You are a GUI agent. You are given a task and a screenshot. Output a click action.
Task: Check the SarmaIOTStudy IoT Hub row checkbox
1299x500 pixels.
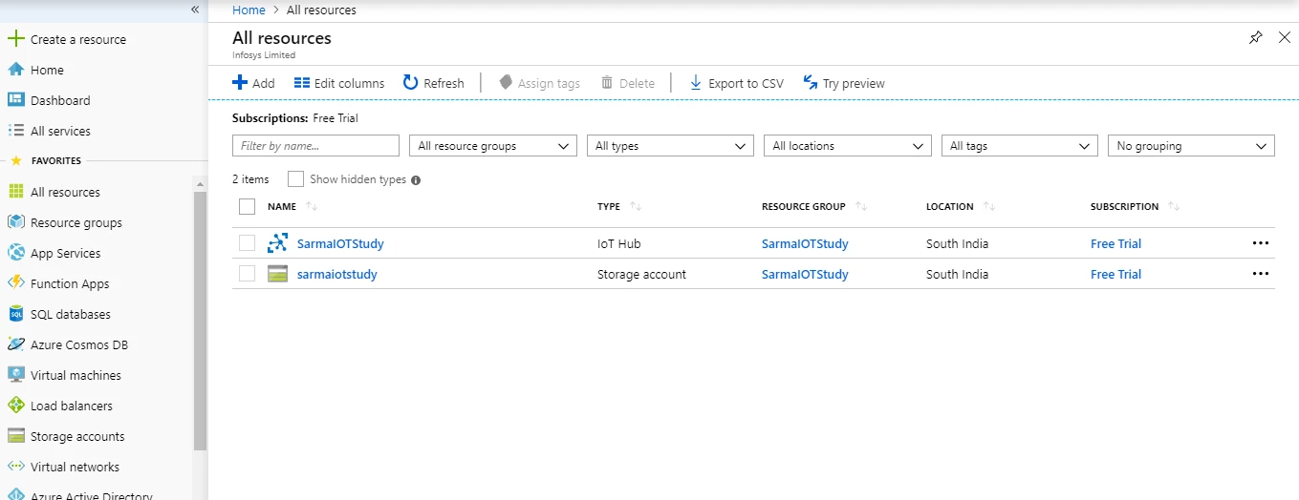pyautogui.click(x=248, y=243)
